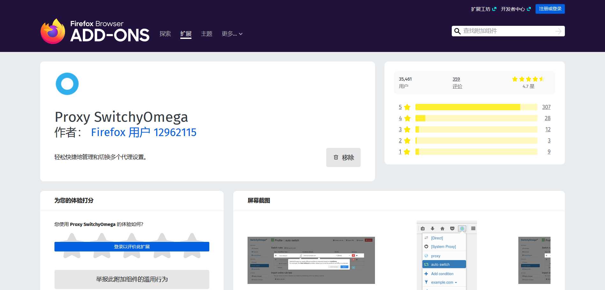This screenshot has width=605, height=290.
Task: Open the 主题 navigation tab
Action: [x=206, y=34]
